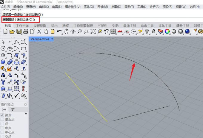
Task: Save the model with the floppy disk icon
Action: coord(19,32)
